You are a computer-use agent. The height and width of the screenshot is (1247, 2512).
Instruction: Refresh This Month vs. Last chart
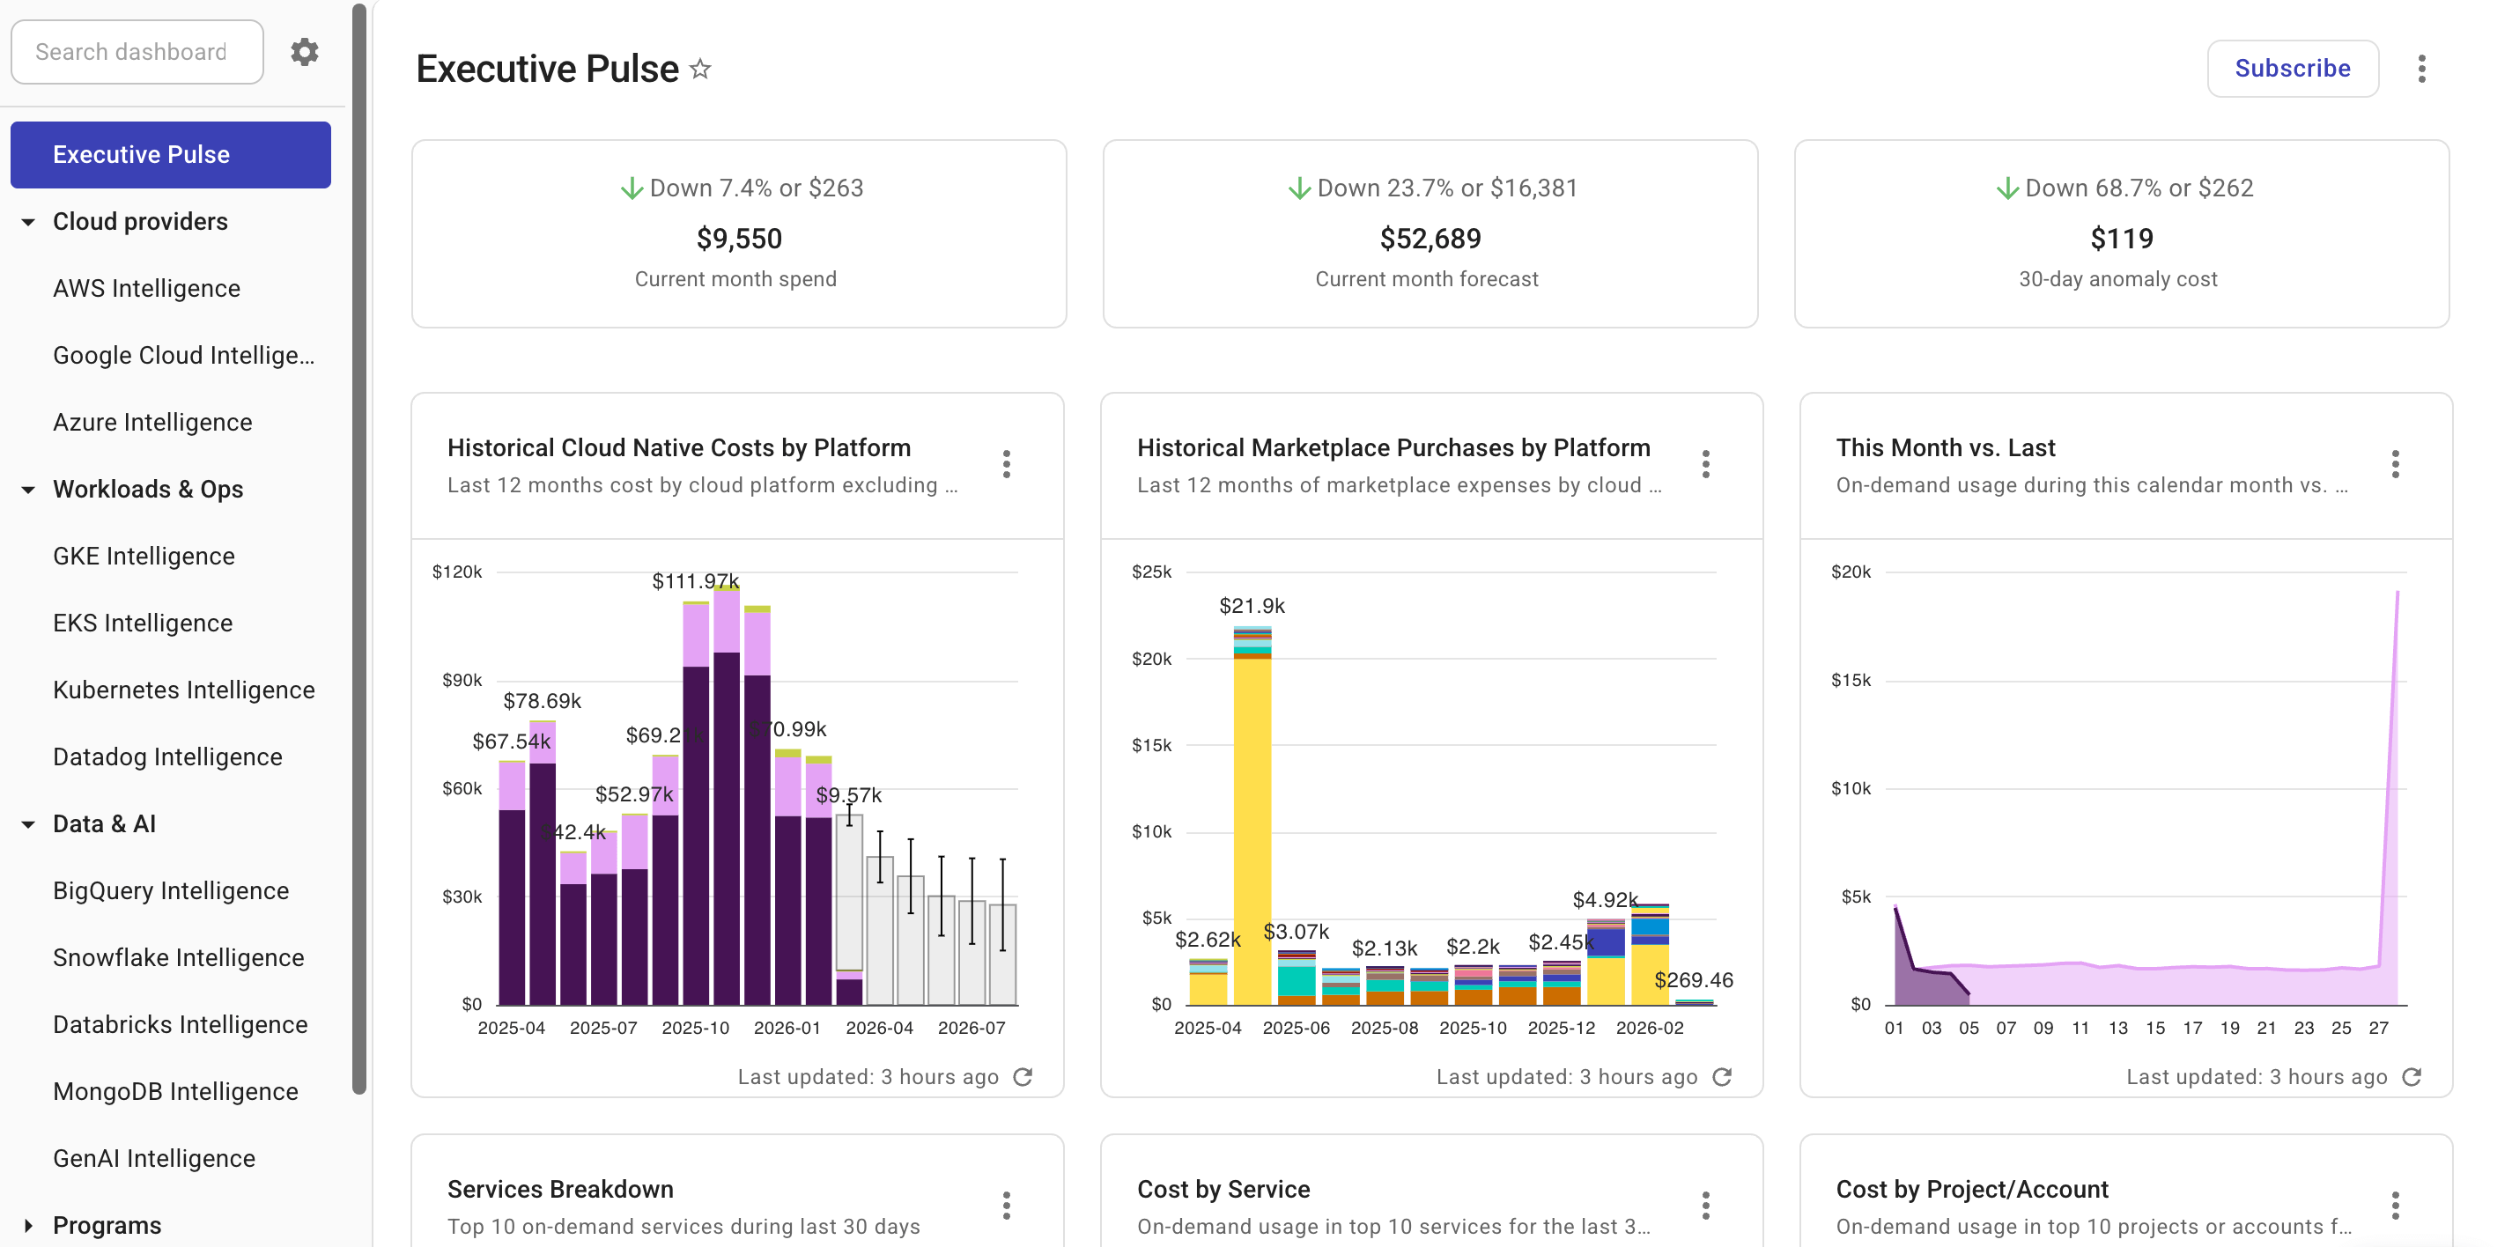(x=2412, y=1076)
